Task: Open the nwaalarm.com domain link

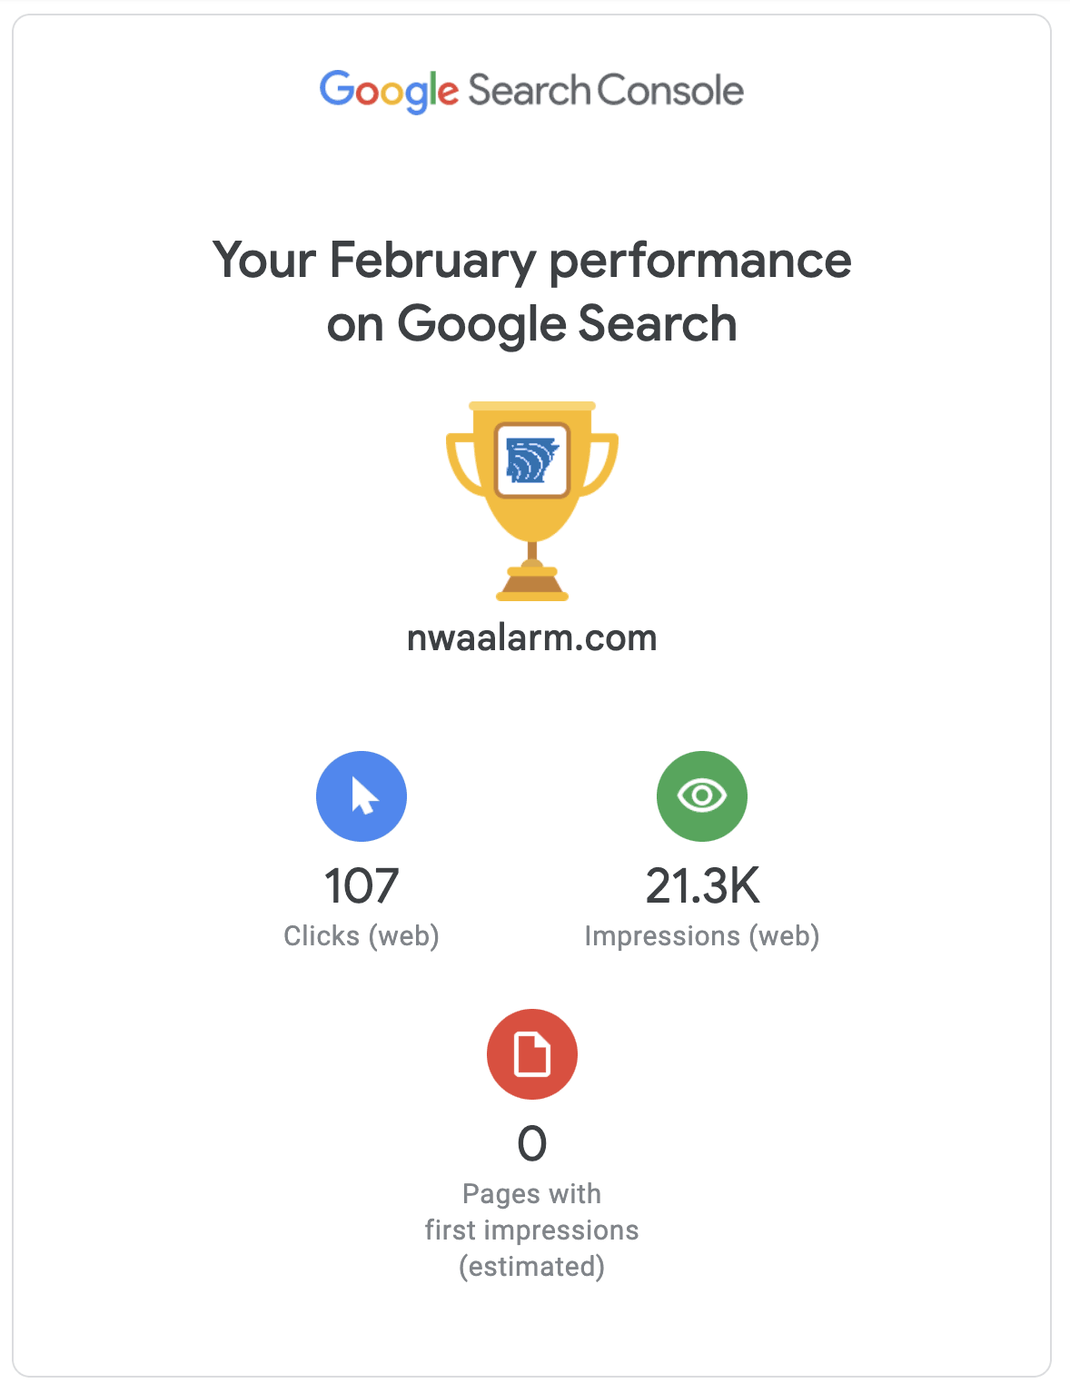Action: 532,638
